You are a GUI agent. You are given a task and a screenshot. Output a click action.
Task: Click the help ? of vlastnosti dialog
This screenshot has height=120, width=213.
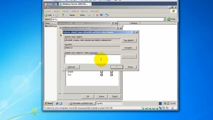tap(112, 23)
